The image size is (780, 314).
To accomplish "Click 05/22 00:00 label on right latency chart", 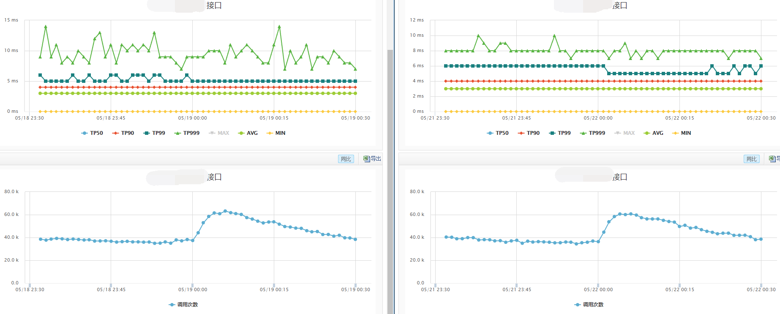I will click(x=598, y=118).
